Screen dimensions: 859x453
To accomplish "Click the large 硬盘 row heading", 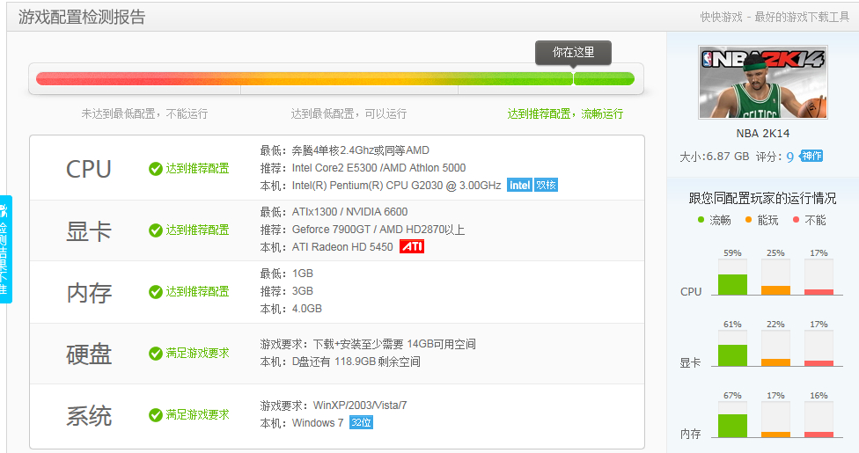I will tap(89, 354).
